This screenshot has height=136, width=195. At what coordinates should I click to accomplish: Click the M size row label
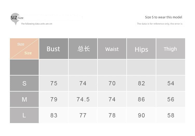(24, 99)
